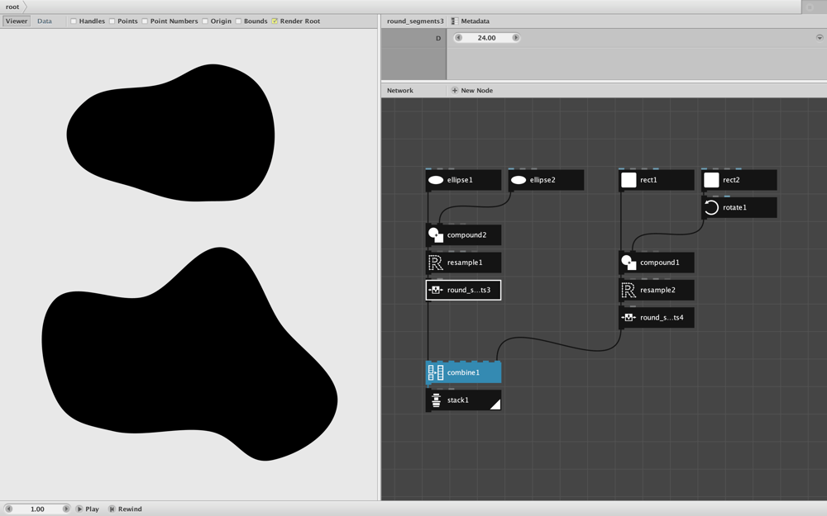Uncheck the Render Root checkbox
This screenshot has height=516, width=827.
[x=275, y=21]
